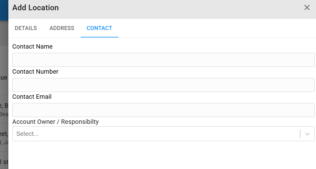
Task: Click the Account Owner / Responsibilty label
Action: (56, 122)
